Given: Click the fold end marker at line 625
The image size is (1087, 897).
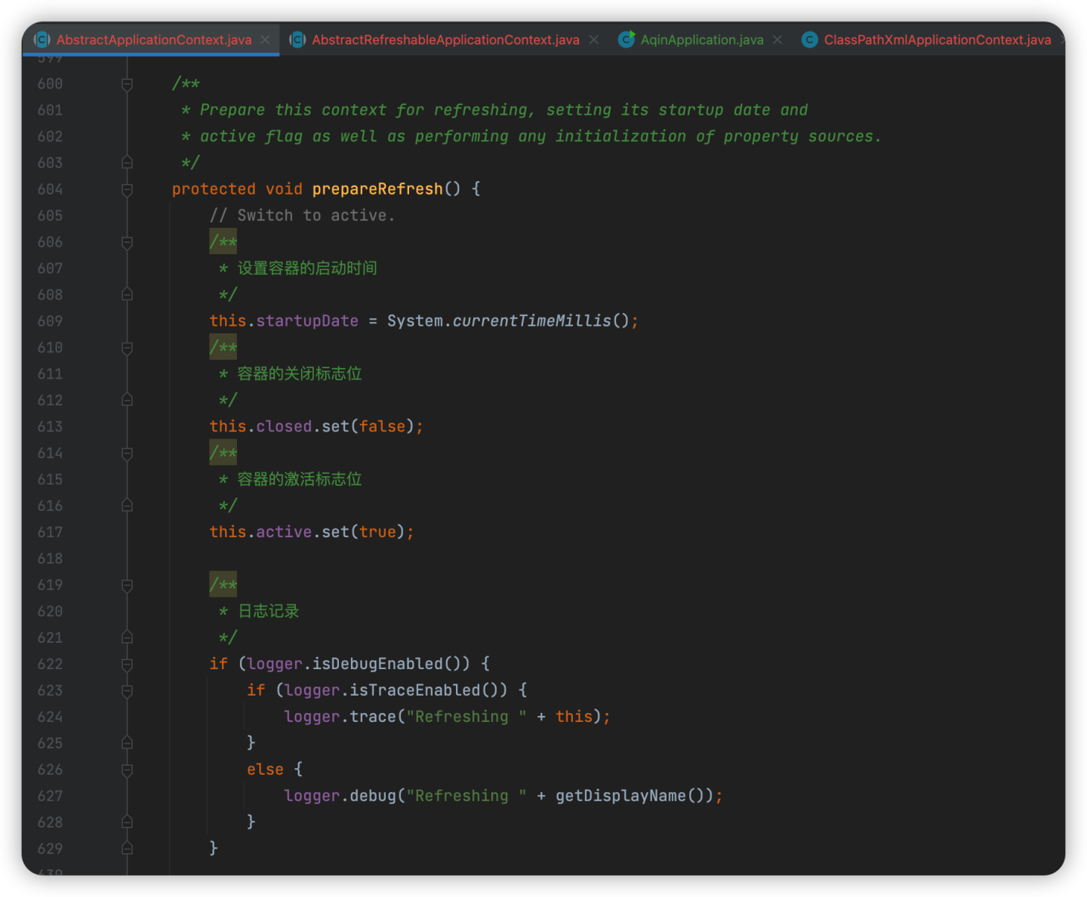Looking at the screenshot, I should coord(127,744).
